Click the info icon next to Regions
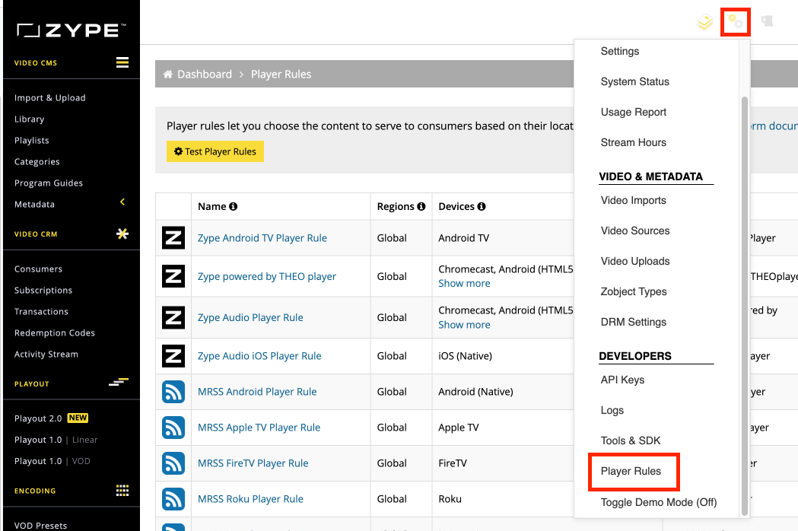 point(421,206)
